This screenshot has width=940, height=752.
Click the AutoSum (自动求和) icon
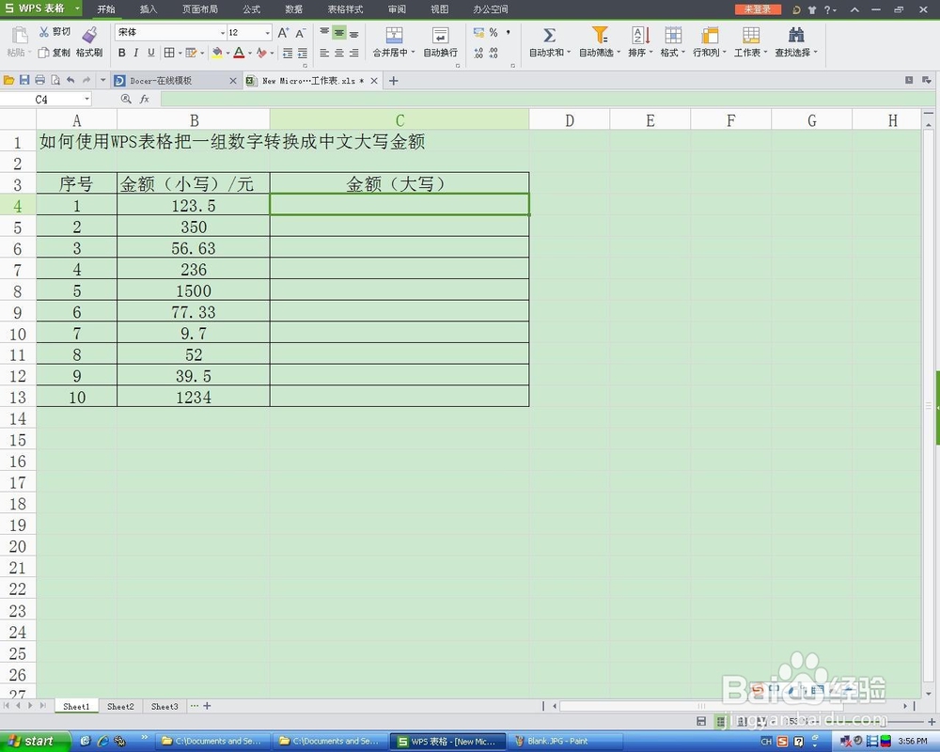[548, 36]
